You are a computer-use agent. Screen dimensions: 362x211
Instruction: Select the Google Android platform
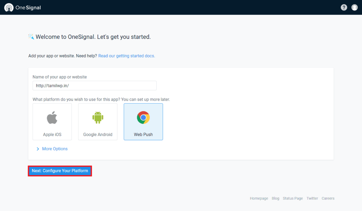[98, 122]
